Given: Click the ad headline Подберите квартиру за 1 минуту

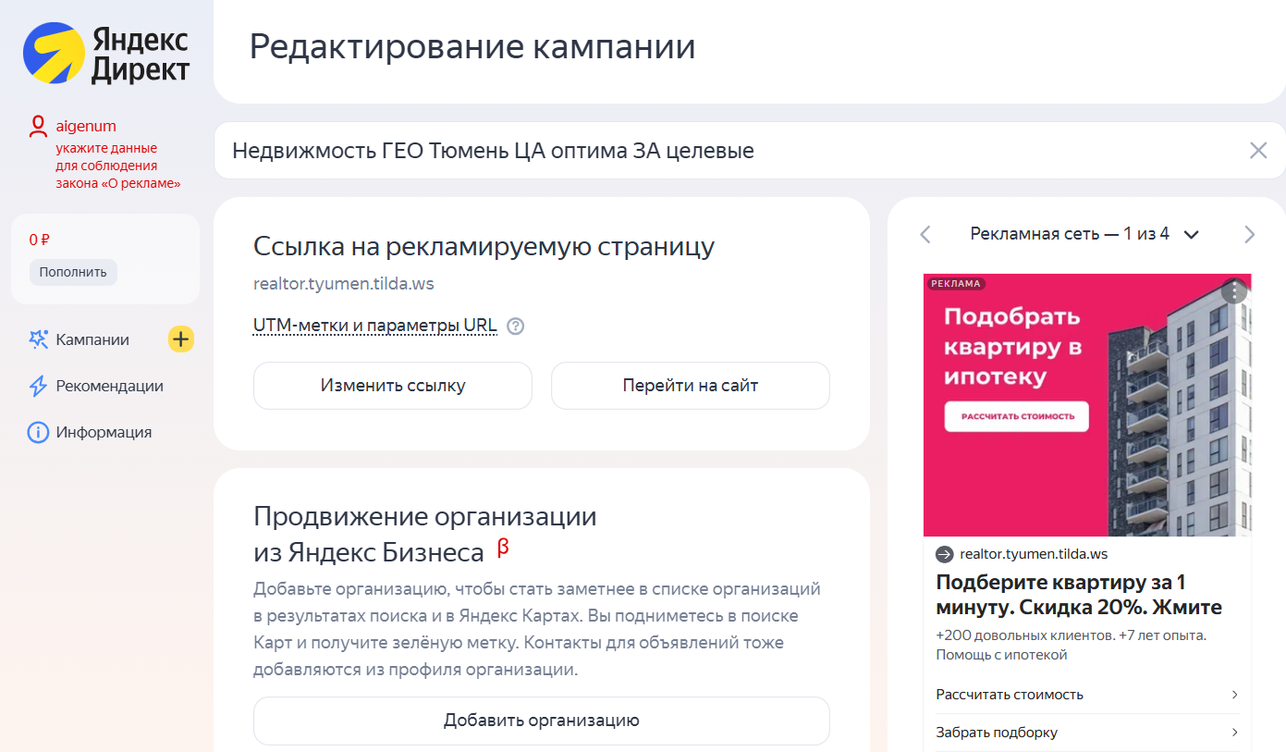Looking at the screenshot, I should pos(1079,595).
